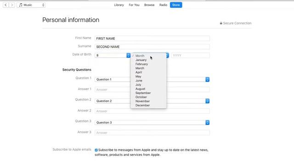Open the Question 2 dropdown arrow
The image size is (294, 165).
[207, 101]
